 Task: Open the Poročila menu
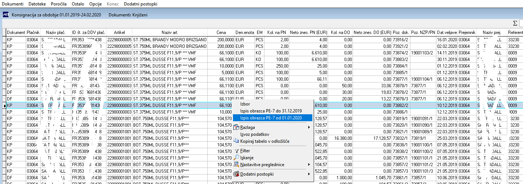(58, 4)
